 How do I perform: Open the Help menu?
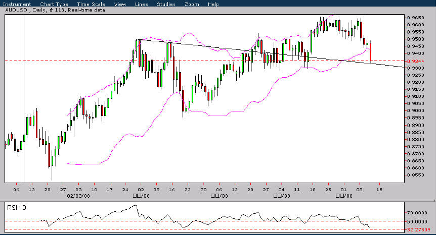click(213, 4)
